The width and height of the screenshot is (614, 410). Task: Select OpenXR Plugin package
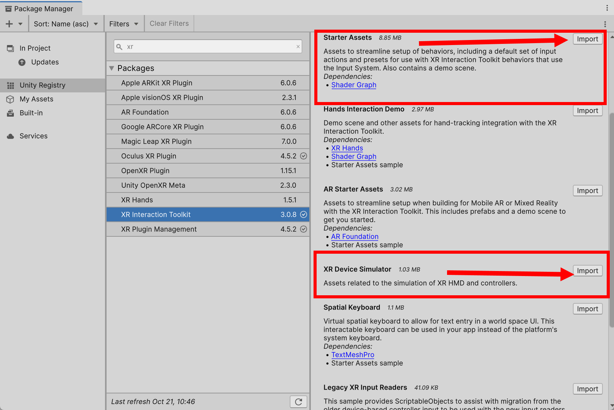click(x=208, y=171)
